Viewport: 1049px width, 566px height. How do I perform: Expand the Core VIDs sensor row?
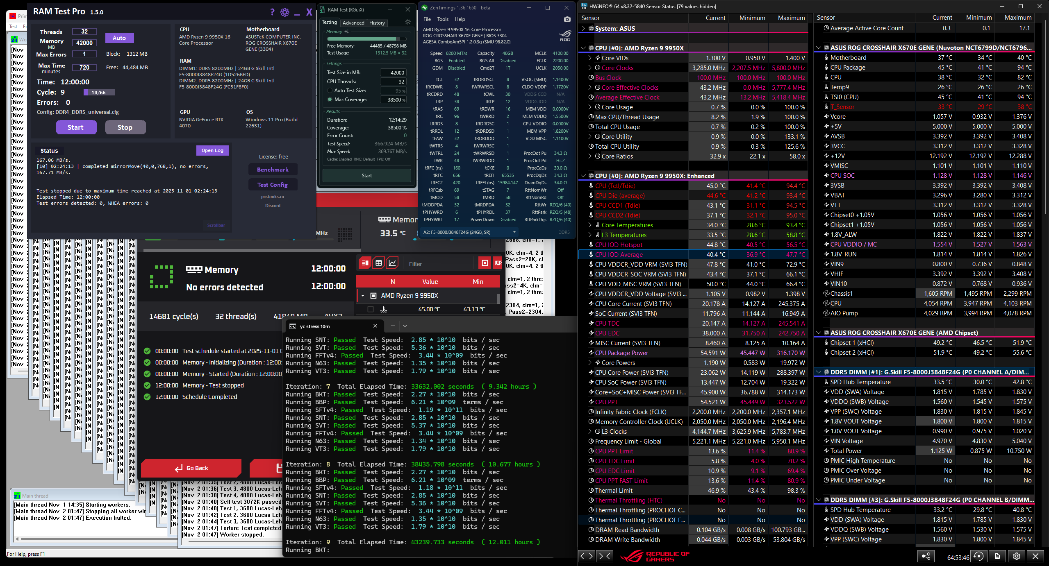pyautogui.click(x=590, y=58)
